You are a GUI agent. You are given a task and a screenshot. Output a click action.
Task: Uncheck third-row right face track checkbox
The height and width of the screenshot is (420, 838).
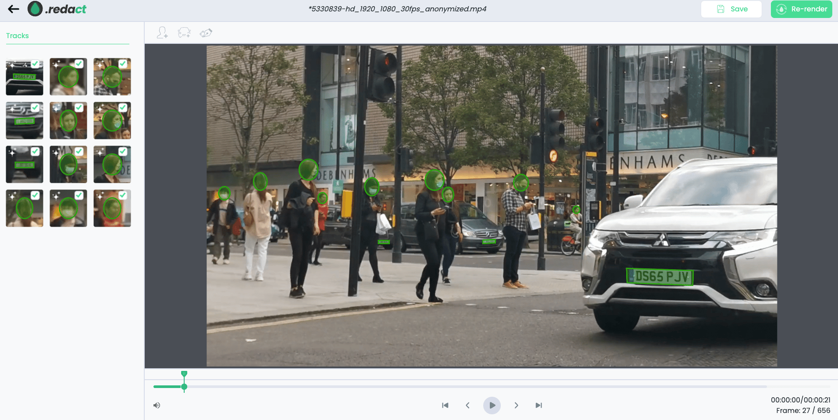[x=123, y=151]
